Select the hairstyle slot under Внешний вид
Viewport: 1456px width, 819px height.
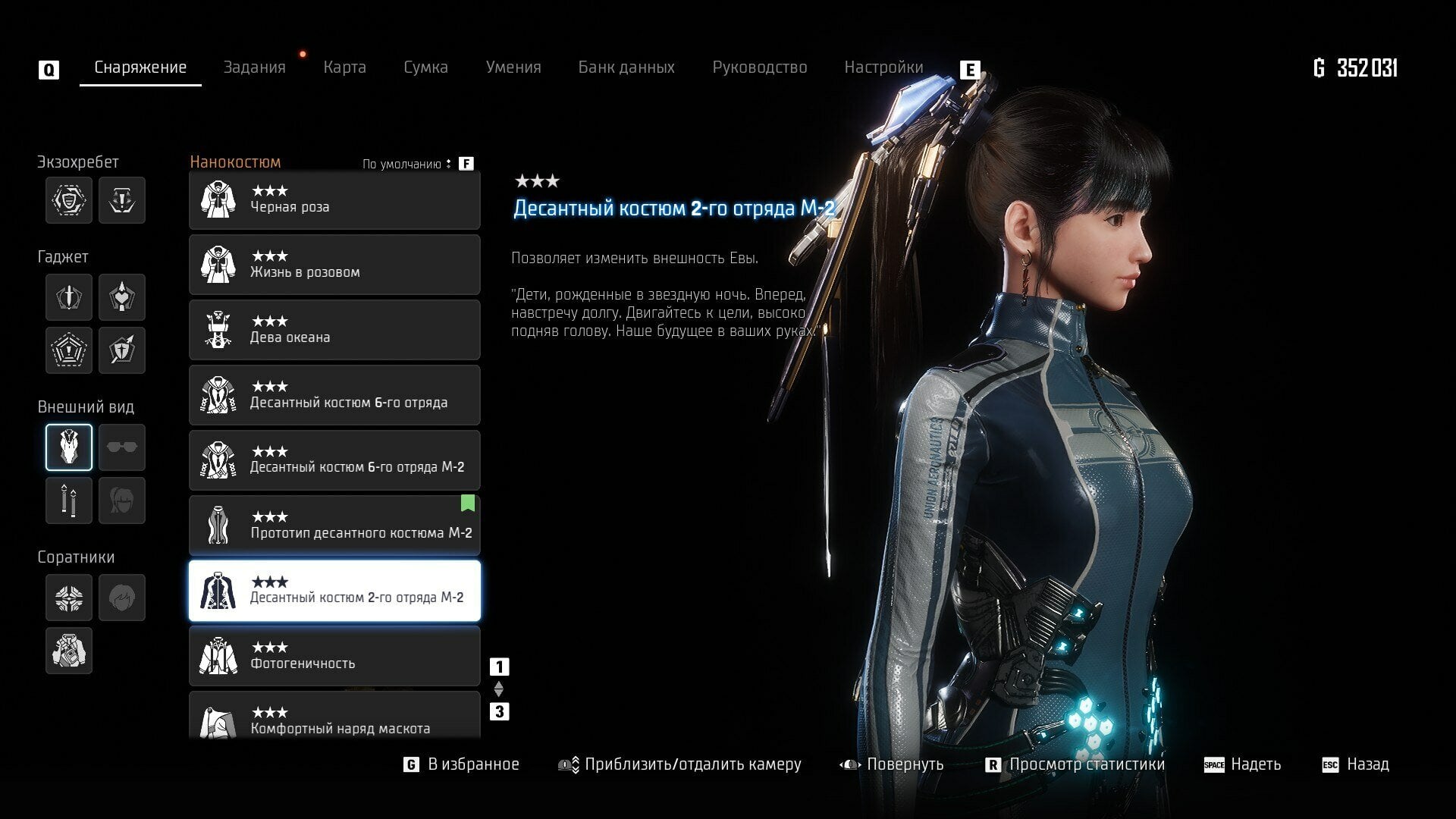(122, 500)
